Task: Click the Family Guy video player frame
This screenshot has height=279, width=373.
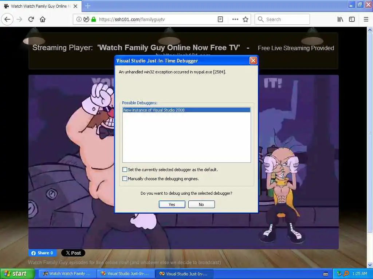Action: [x=184, y=162]
